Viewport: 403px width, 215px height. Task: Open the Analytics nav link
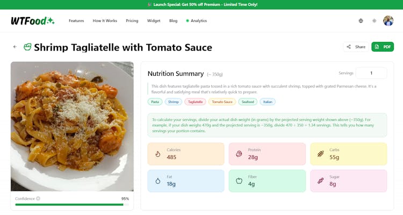[197, 21]
